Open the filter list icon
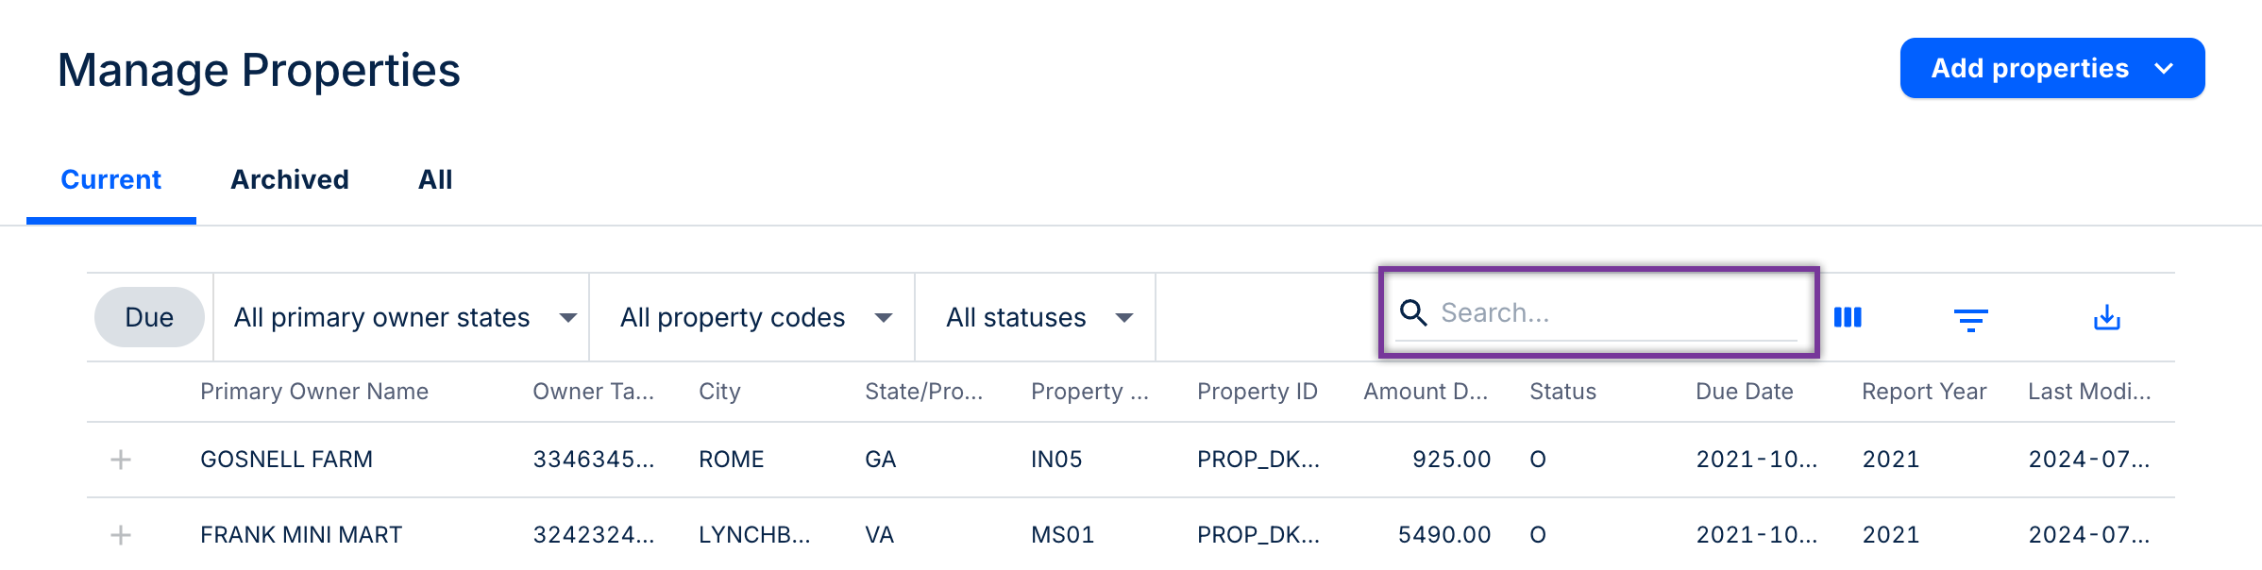 1970,320
